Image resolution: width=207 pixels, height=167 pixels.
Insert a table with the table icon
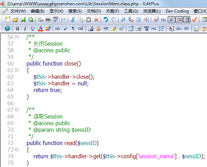(131, 29)
